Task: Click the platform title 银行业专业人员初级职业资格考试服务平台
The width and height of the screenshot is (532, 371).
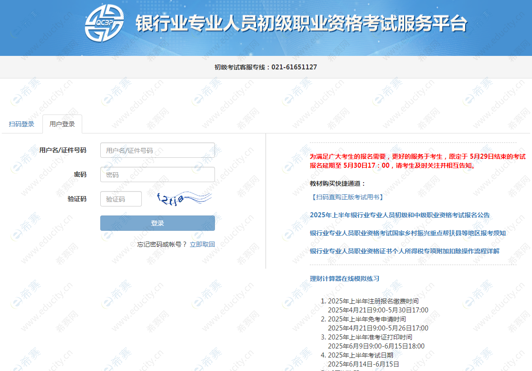Action: coord(301,24)
